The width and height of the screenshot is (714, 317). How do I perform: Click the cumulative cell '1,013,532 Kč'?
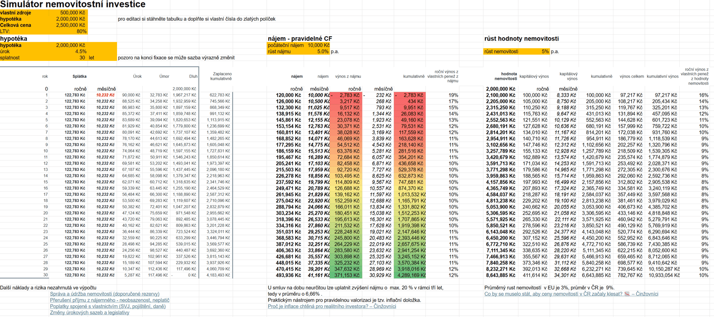point(410,195)
